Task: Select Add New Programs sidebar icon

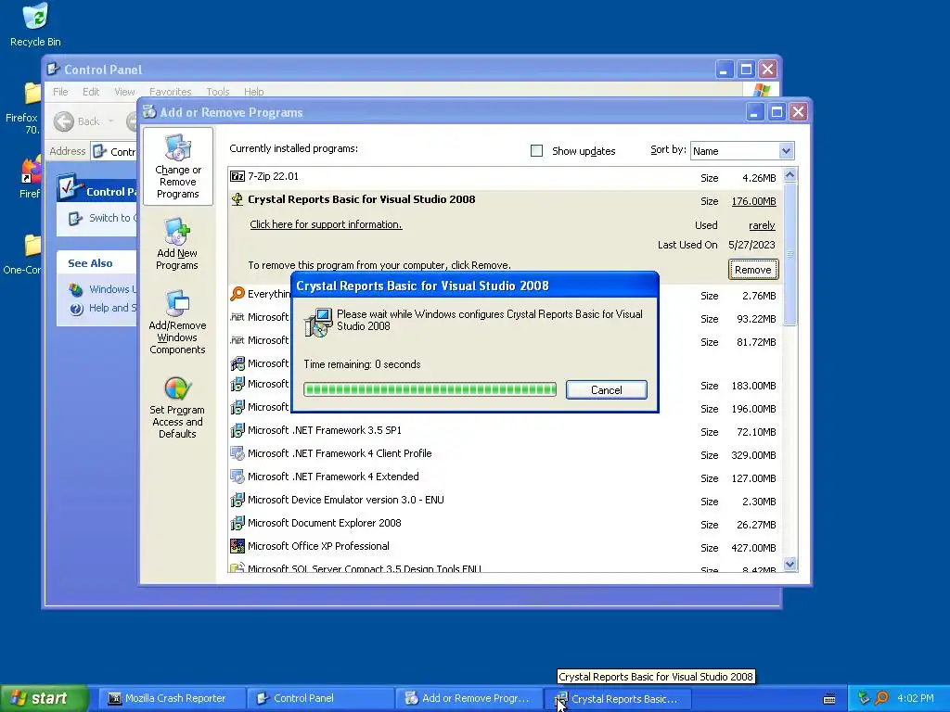Action: (x=177, y=244)
